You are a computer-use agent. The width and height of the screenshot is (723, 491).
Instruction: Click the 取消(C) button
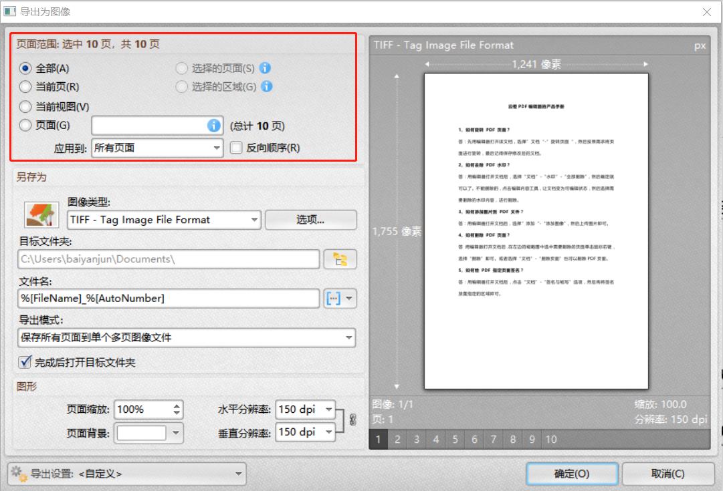click(x=667, y=474)
